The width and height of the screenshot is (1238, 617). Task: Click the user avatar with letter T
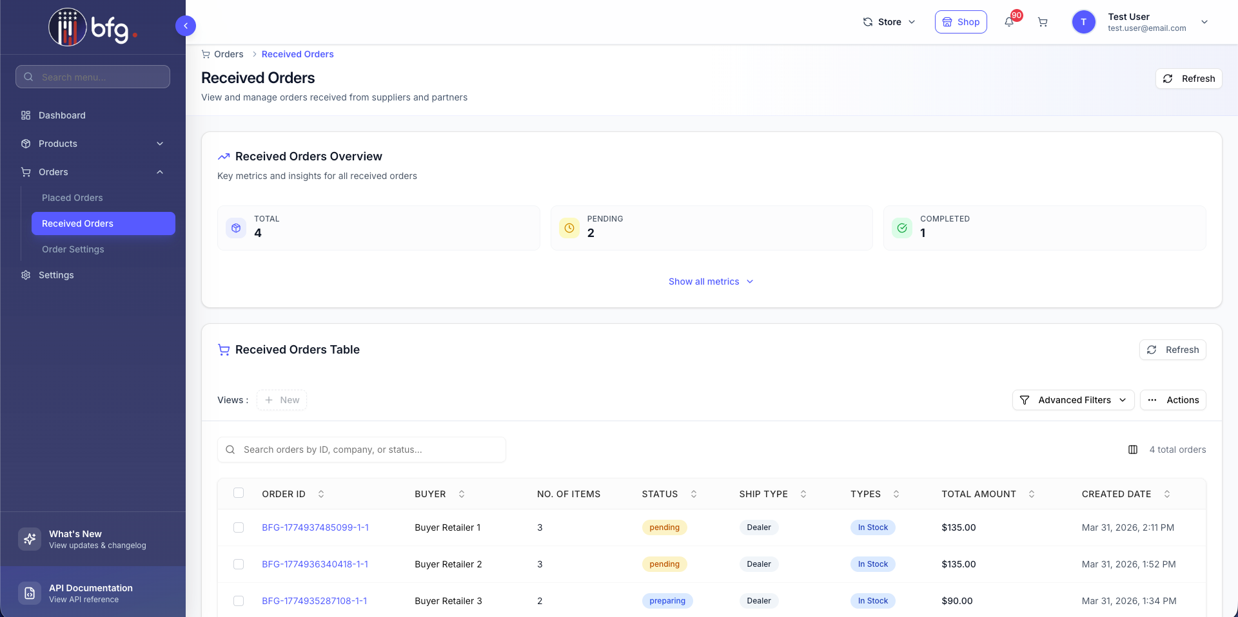[x=1083, y=22]
